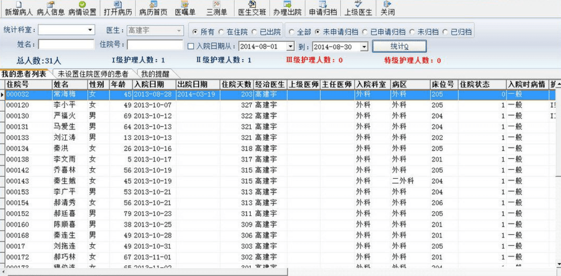Click the 三测单 toolbar icon
Image resolution: width=561 pixels, height=276 pixels.
point(217,8)
